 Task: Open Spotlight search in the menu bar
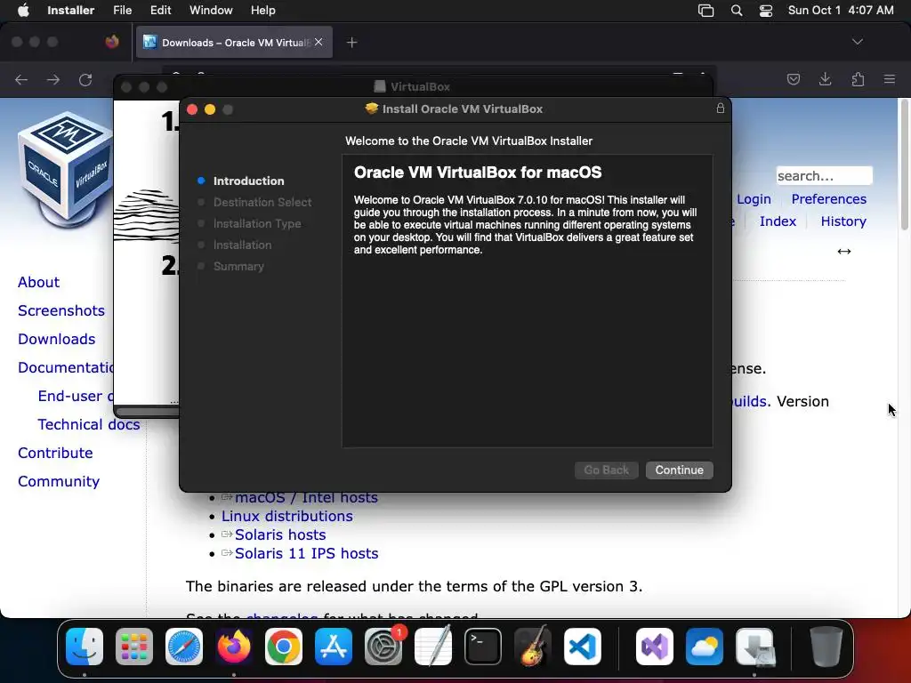(736, 11)
